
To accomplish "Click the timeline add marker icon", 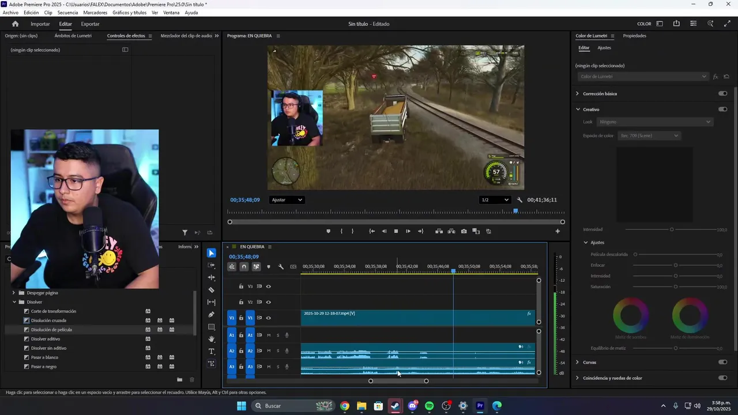I will (x=269, y=267).
